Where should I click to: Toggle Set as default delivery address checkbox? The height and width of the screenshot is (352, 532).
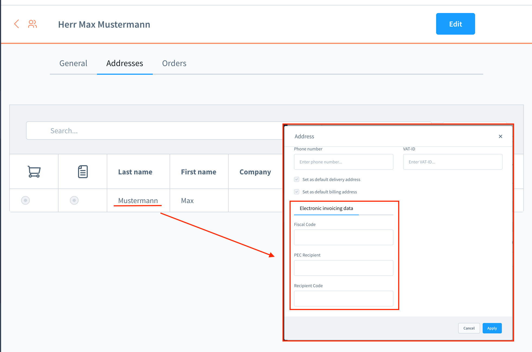pyautogui.click(x=297, y=179)
